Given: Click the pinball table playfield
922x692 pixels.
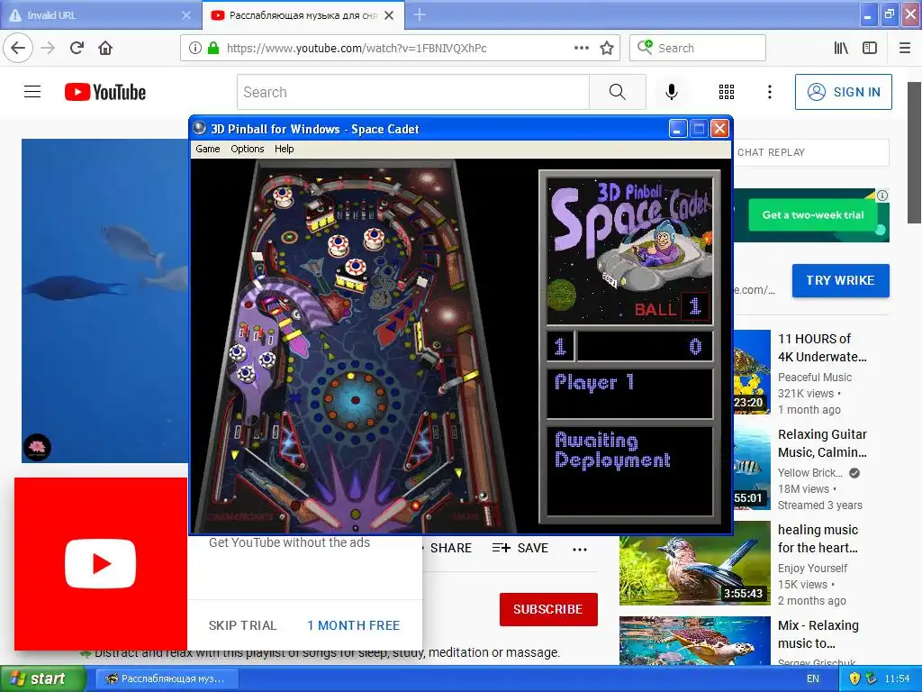Looking at the screenshot, I should 355,347.
